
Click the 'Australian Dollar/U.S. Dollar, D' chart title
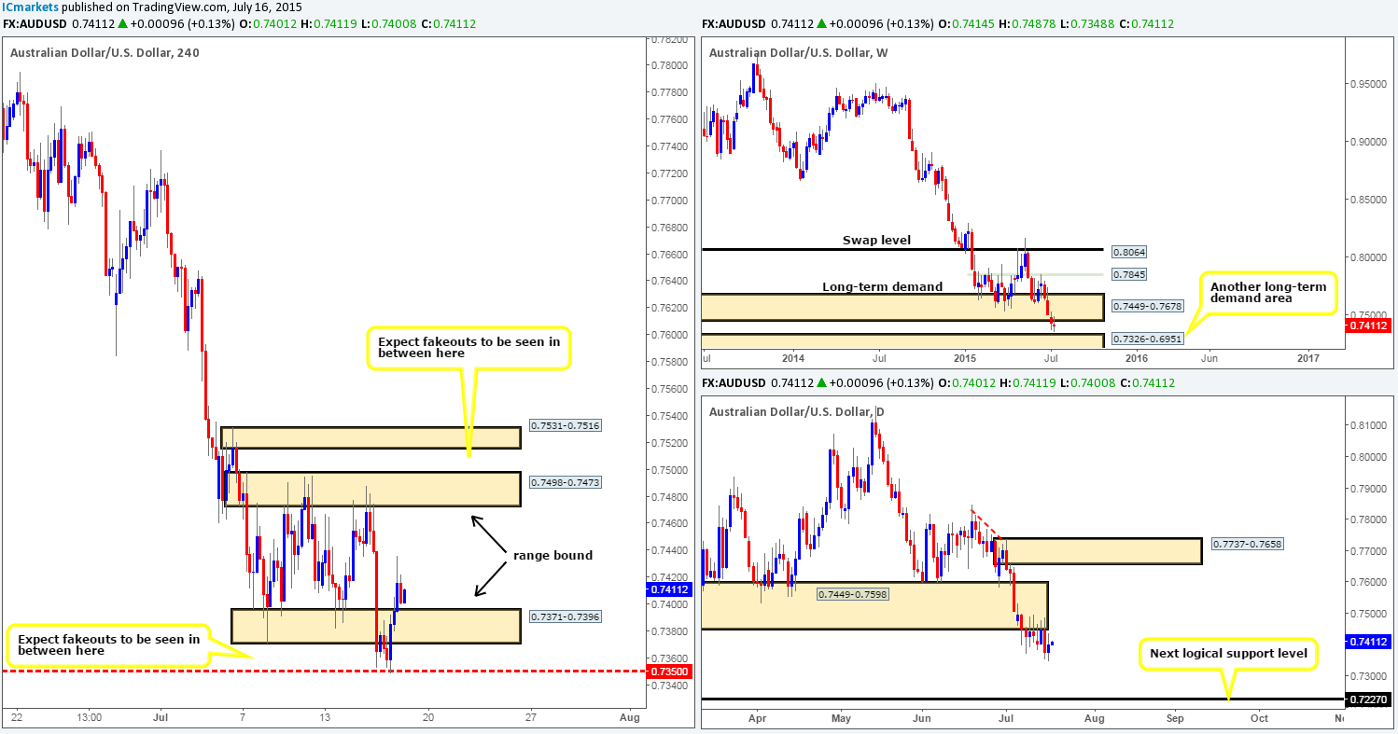tap(799, 411)
